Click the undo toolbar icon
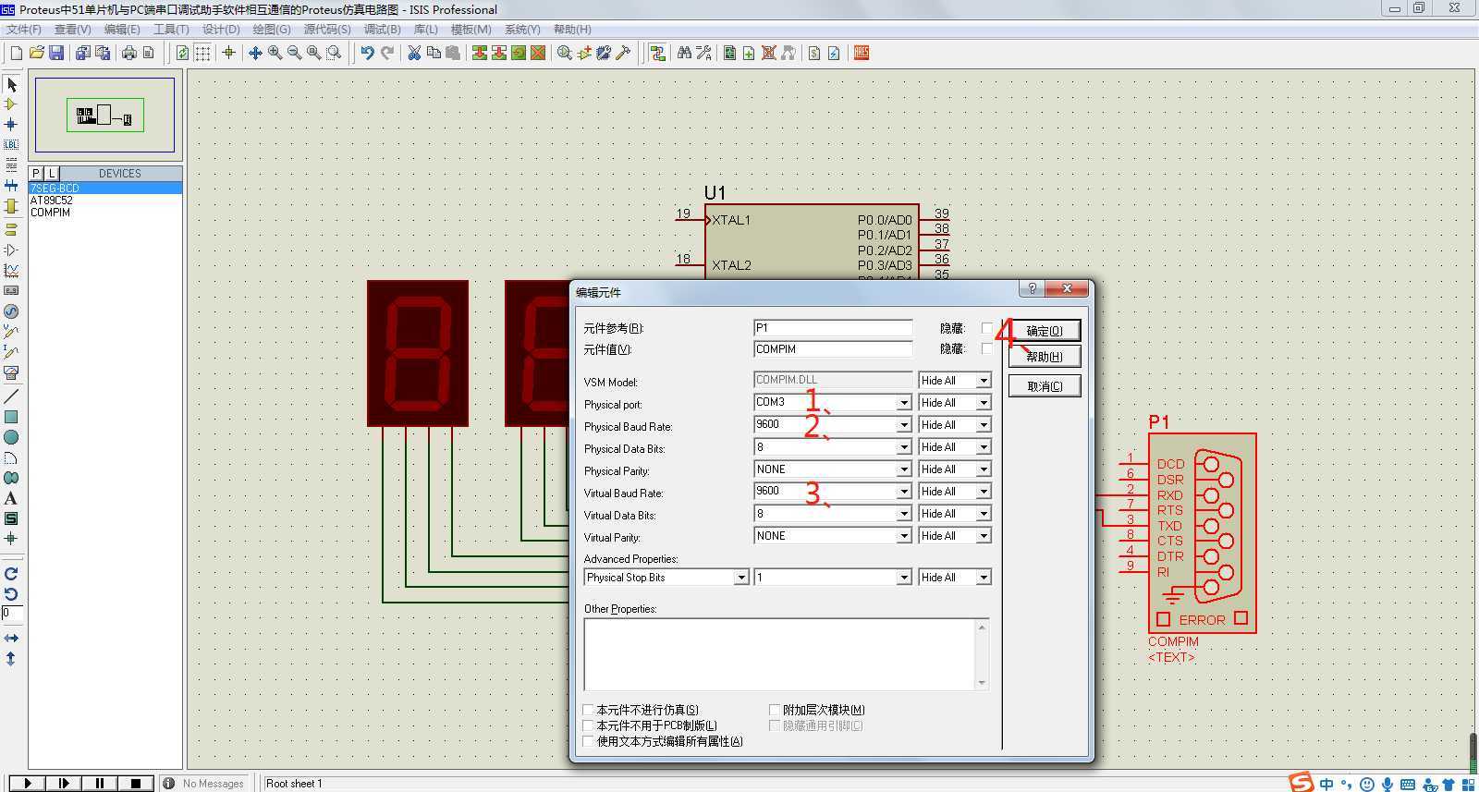This screenshot has height=792, width=1479. [x=367, y=53]
